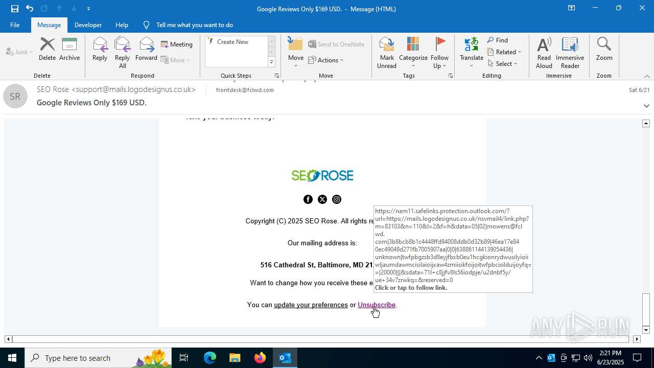
Task: Launch Microsoft Edge from the taskbar
Action: [x=210, y=358]
